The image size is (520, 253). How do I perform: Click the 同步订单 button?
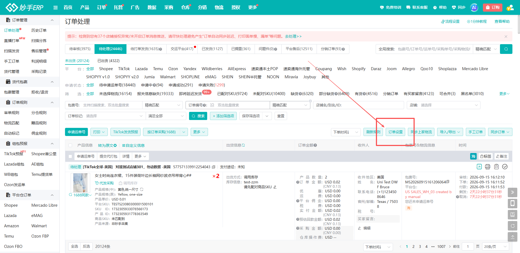click(x=500, y=132)
